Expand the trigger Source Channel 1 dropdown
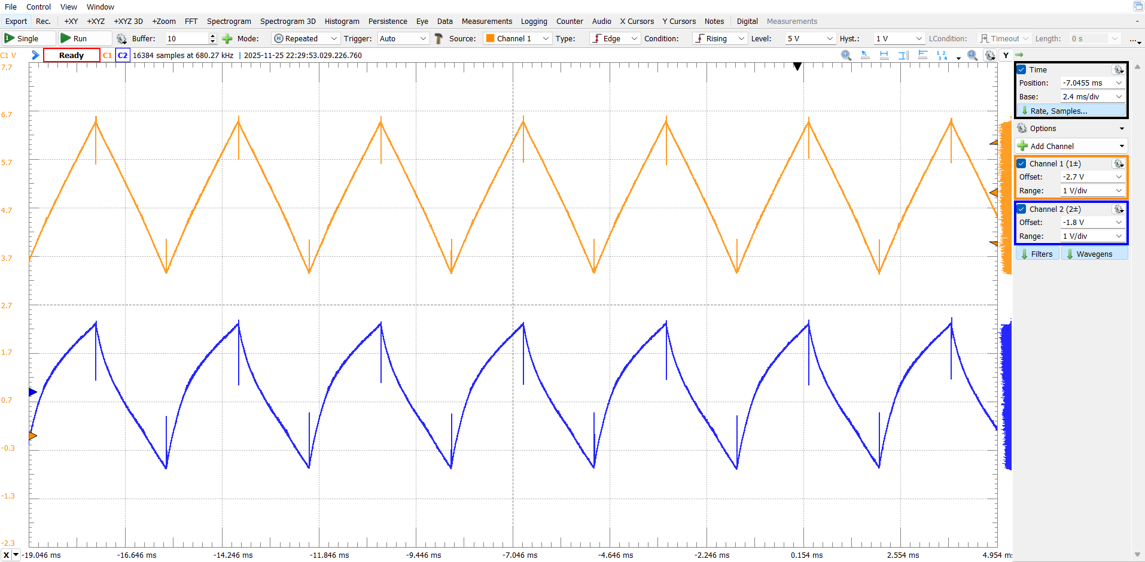 [517, 38]
